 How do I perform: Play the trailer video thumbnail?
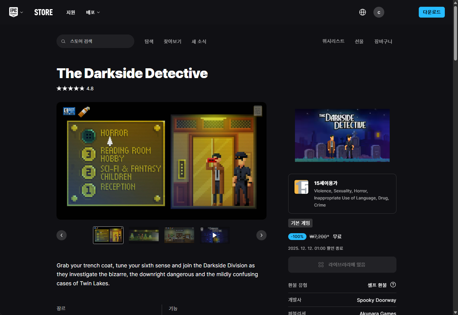215,235
